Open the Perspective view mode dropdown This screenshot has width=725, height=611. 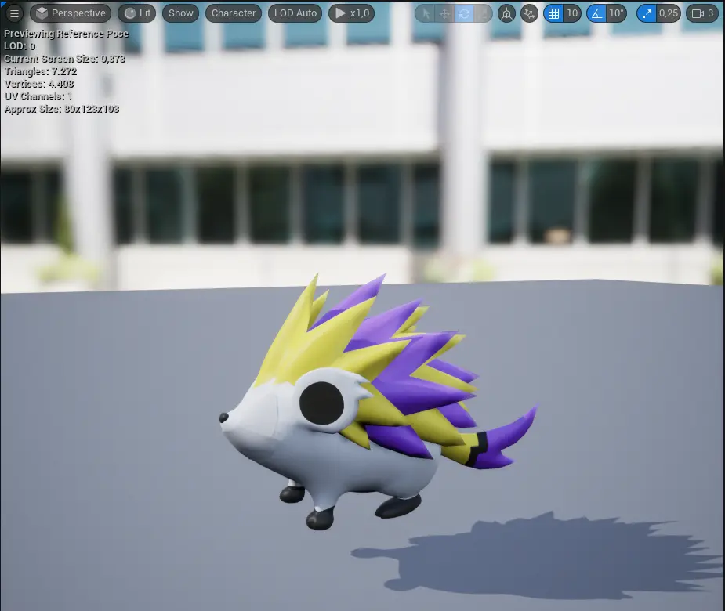coord(71,13)
